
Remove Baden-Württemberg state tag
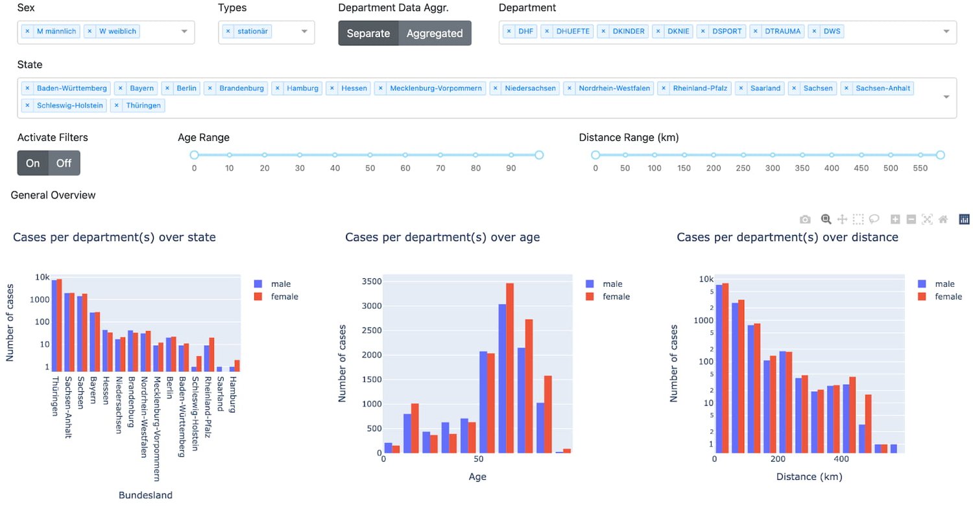tap(27, 88)
